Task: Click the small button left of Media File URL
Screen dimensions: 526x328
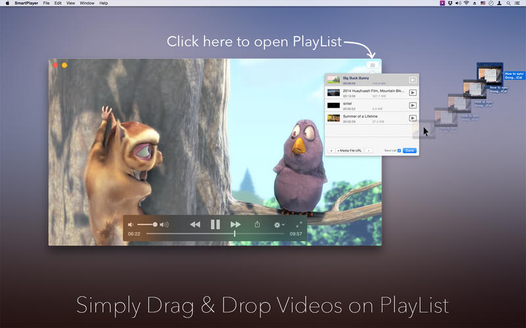Action: pyautogui.click(x=331, y=151)
